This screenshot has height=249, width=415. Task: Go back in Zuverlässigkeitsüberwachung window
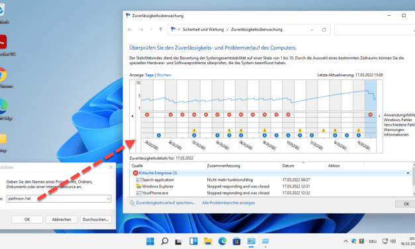pyautogui.click(x=130, y=29)
